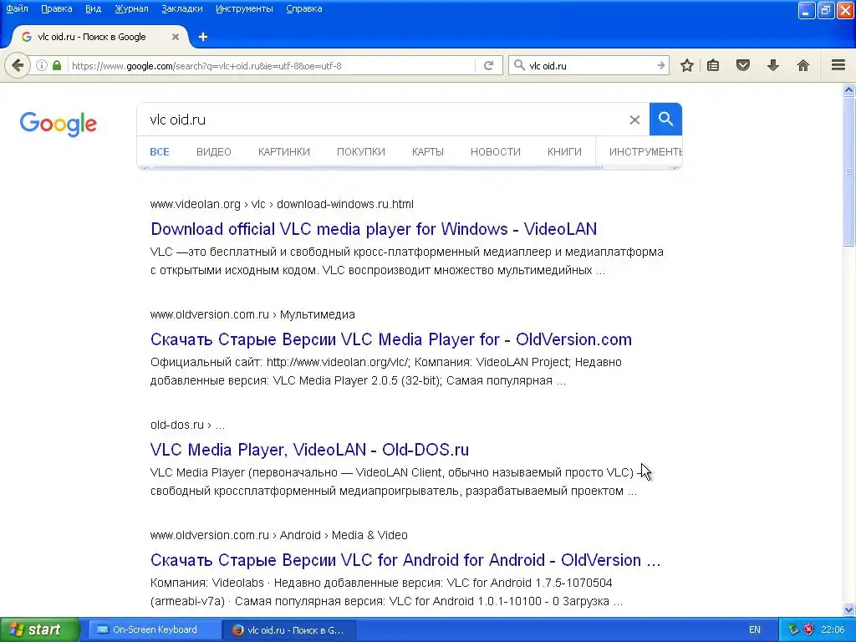Viewport: 856px width, 642px height.
Task: Open the Firefox hamburger menu
Action: coord(838,65)
